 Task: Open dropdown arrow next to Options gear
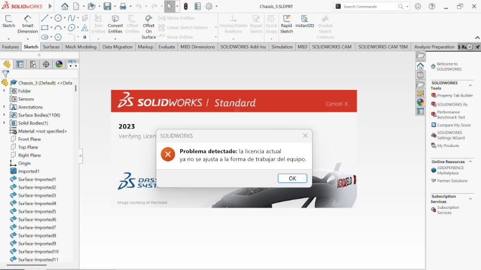216,7
